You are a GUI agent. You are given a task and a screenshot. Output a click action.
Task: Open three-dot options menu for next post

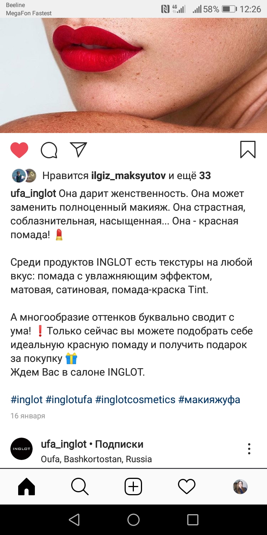(249, 449)
